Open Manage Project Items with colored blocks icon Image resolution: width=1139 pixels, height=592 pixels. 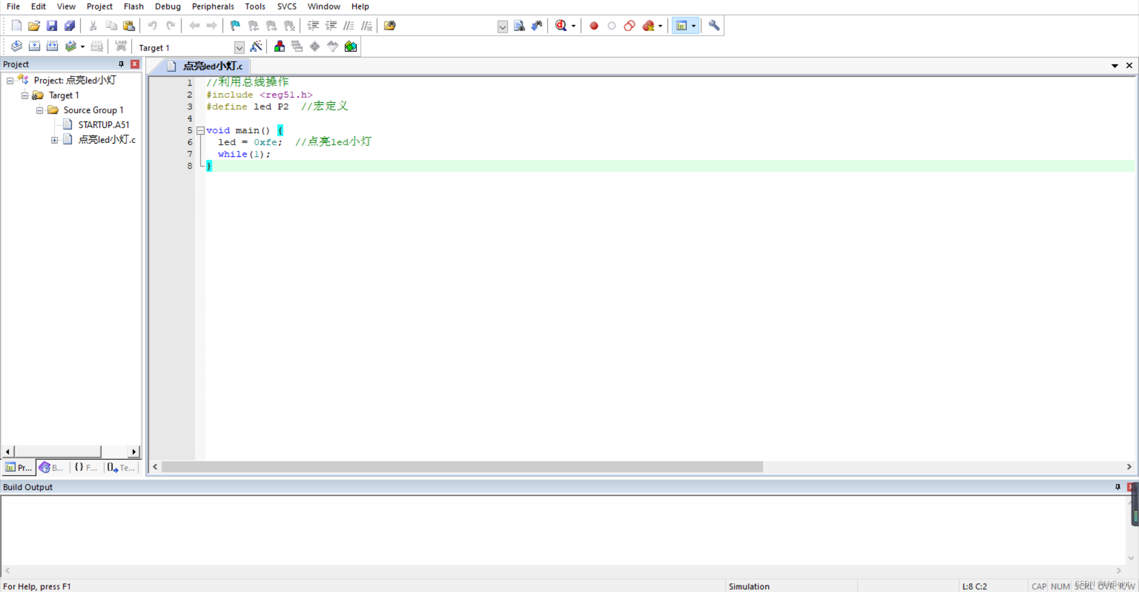click(279, 46)
